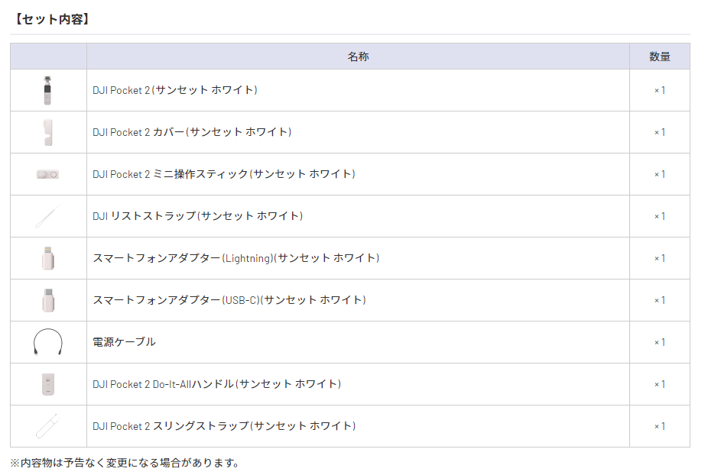Click the ミニ操作スティック item name

tap(224, 174)
